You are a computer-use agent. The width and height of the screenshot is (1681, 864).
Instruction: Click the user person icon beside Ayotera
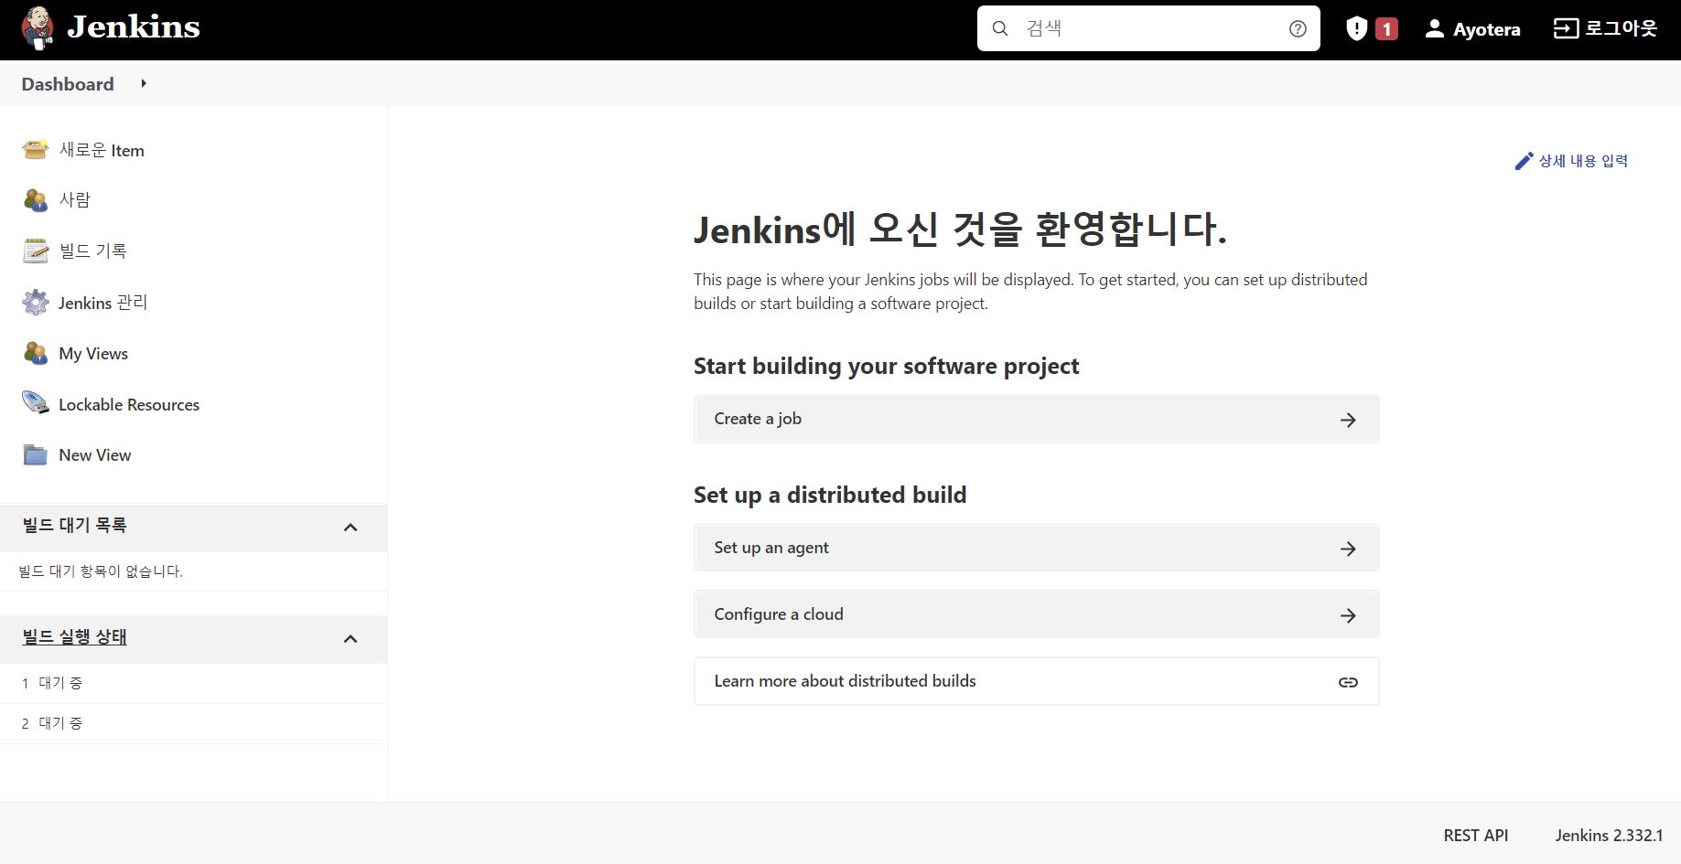(1434, 29)
